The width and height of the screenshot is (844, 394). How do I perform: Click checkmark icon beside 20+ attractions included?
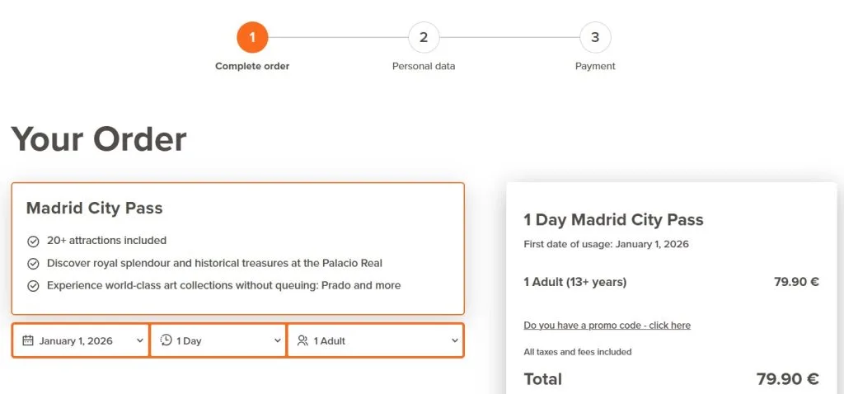pyautogui.click(x=33, y=242)
